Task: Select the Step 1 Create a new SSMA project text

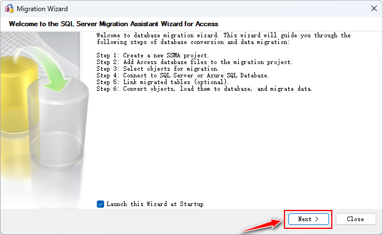Action: (153, 56)
